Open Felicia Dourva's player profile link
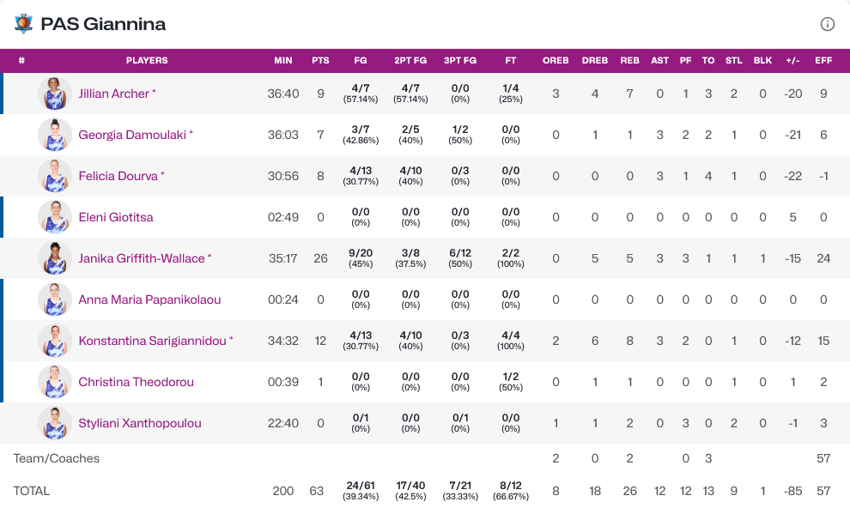Viewport: 850px width, 508px height. point(118,176)
